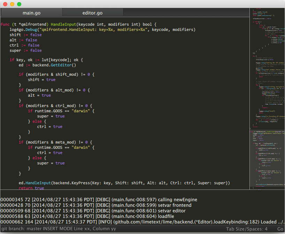Switch to the editor.go tab
The width and height of the screenshot is (285, 234).
[x=93, y=13]
